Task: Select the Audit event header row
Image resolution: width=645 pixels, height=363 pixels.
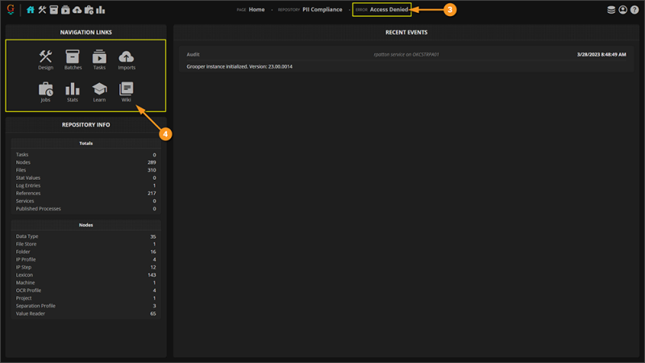Action: coord(406,54)
